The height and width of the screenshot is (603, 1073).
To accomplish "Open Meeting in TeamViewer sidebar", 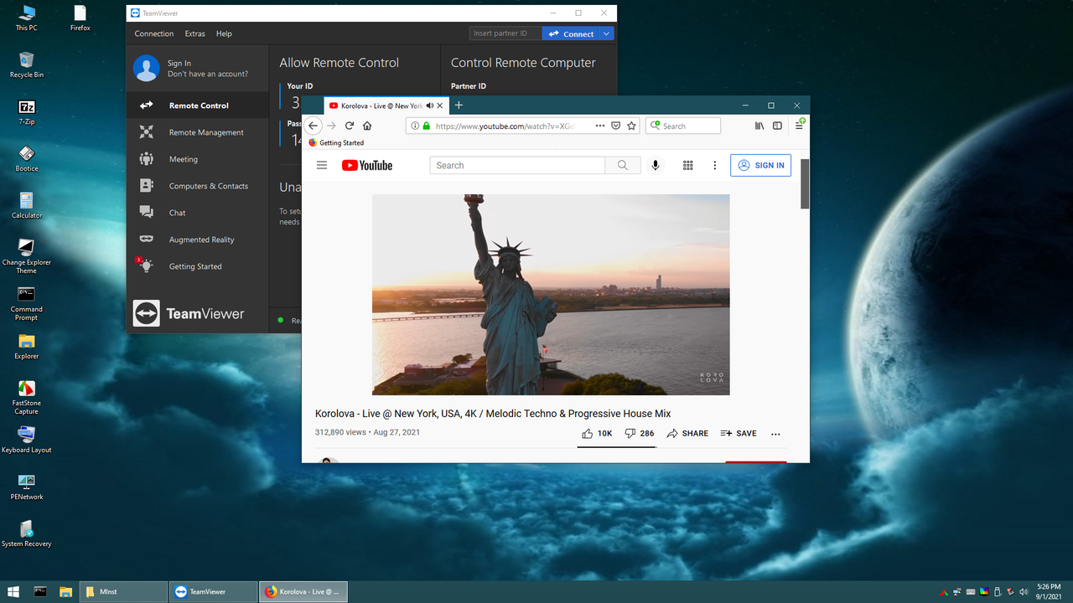I will [x=198, y=159].
